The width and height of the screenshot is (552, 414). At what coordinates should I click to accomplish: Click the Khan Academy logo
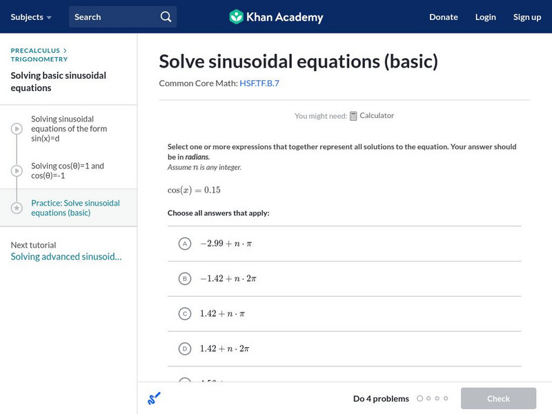click(x=276, y=17)
